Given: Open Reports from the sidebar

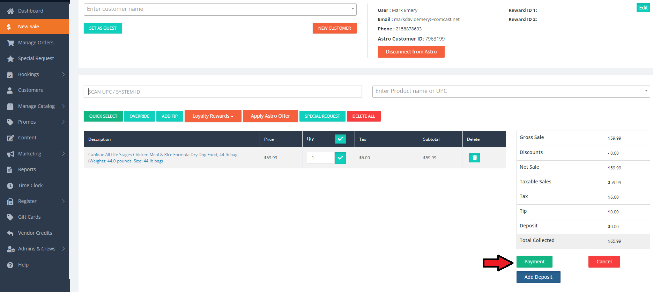Looking at the screenshot, I should 27,169.
